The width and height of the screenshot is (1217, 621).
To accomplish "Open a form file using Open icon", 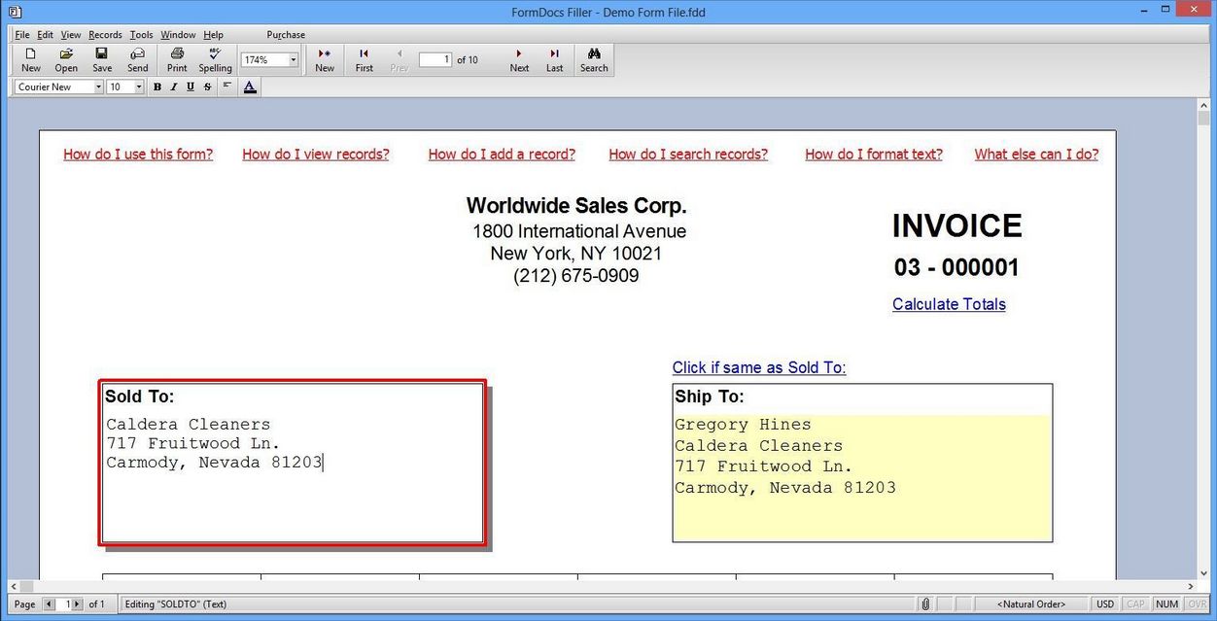I will point(66,60).
